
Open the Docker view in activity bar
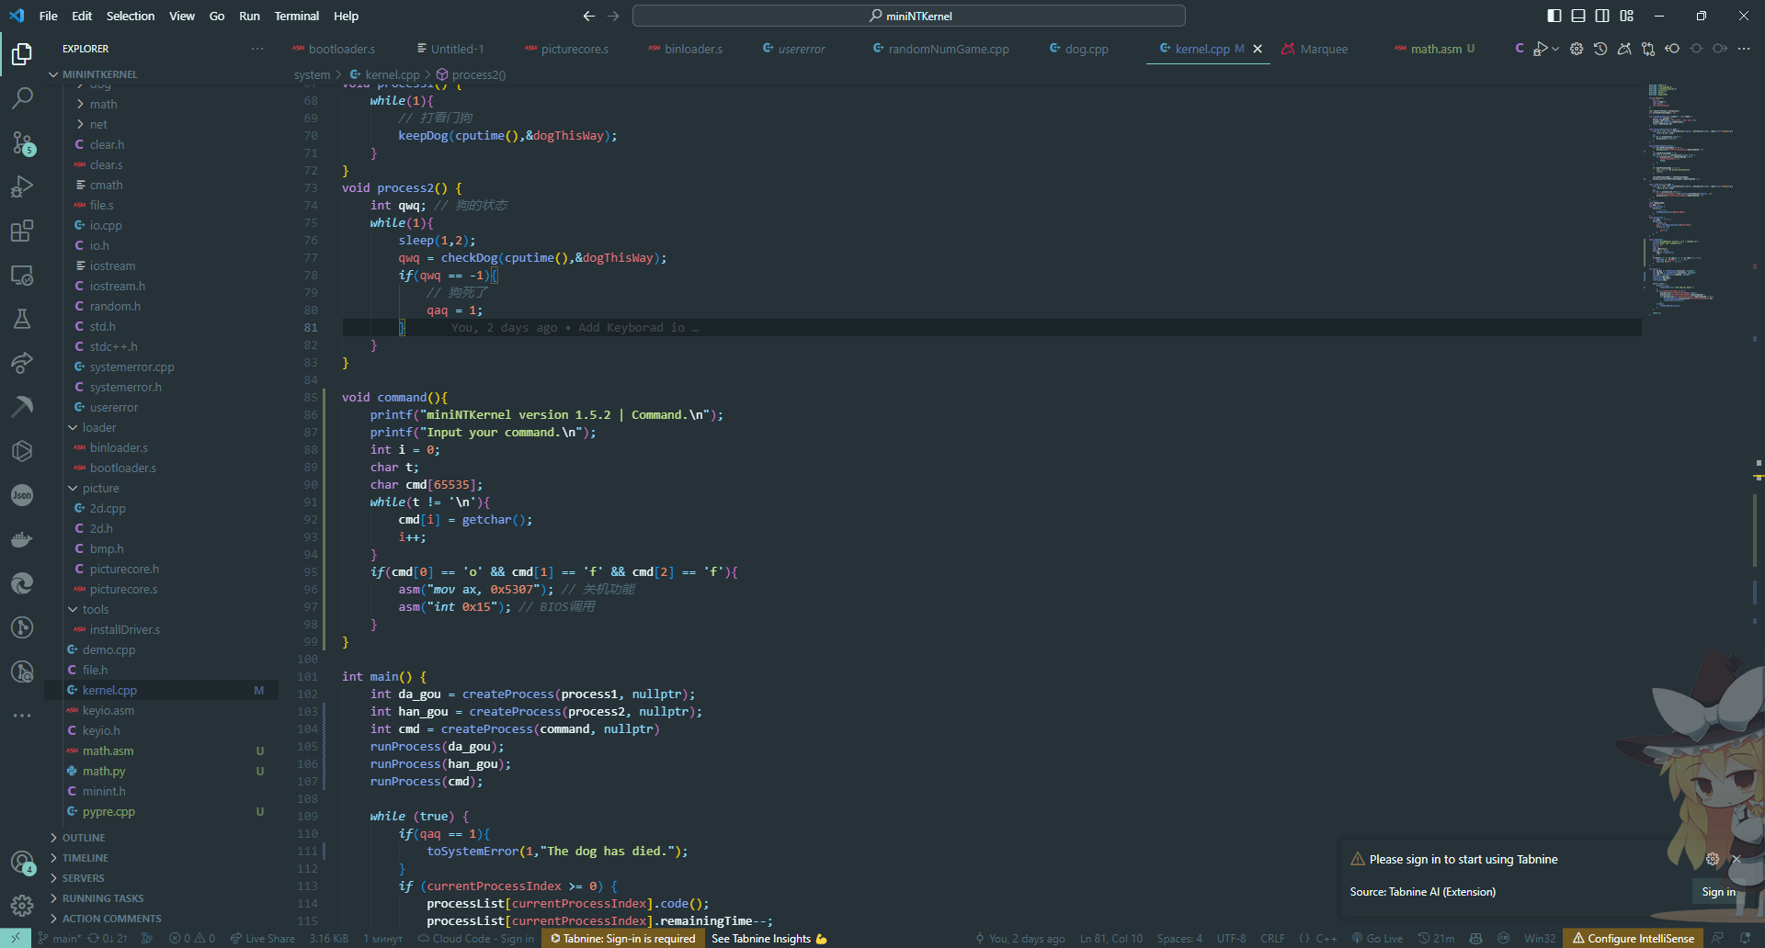(x=22, y=539)
